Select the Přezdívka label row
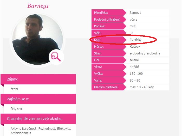This screenshot has width=182, height=136. click(x=109, y=13)
